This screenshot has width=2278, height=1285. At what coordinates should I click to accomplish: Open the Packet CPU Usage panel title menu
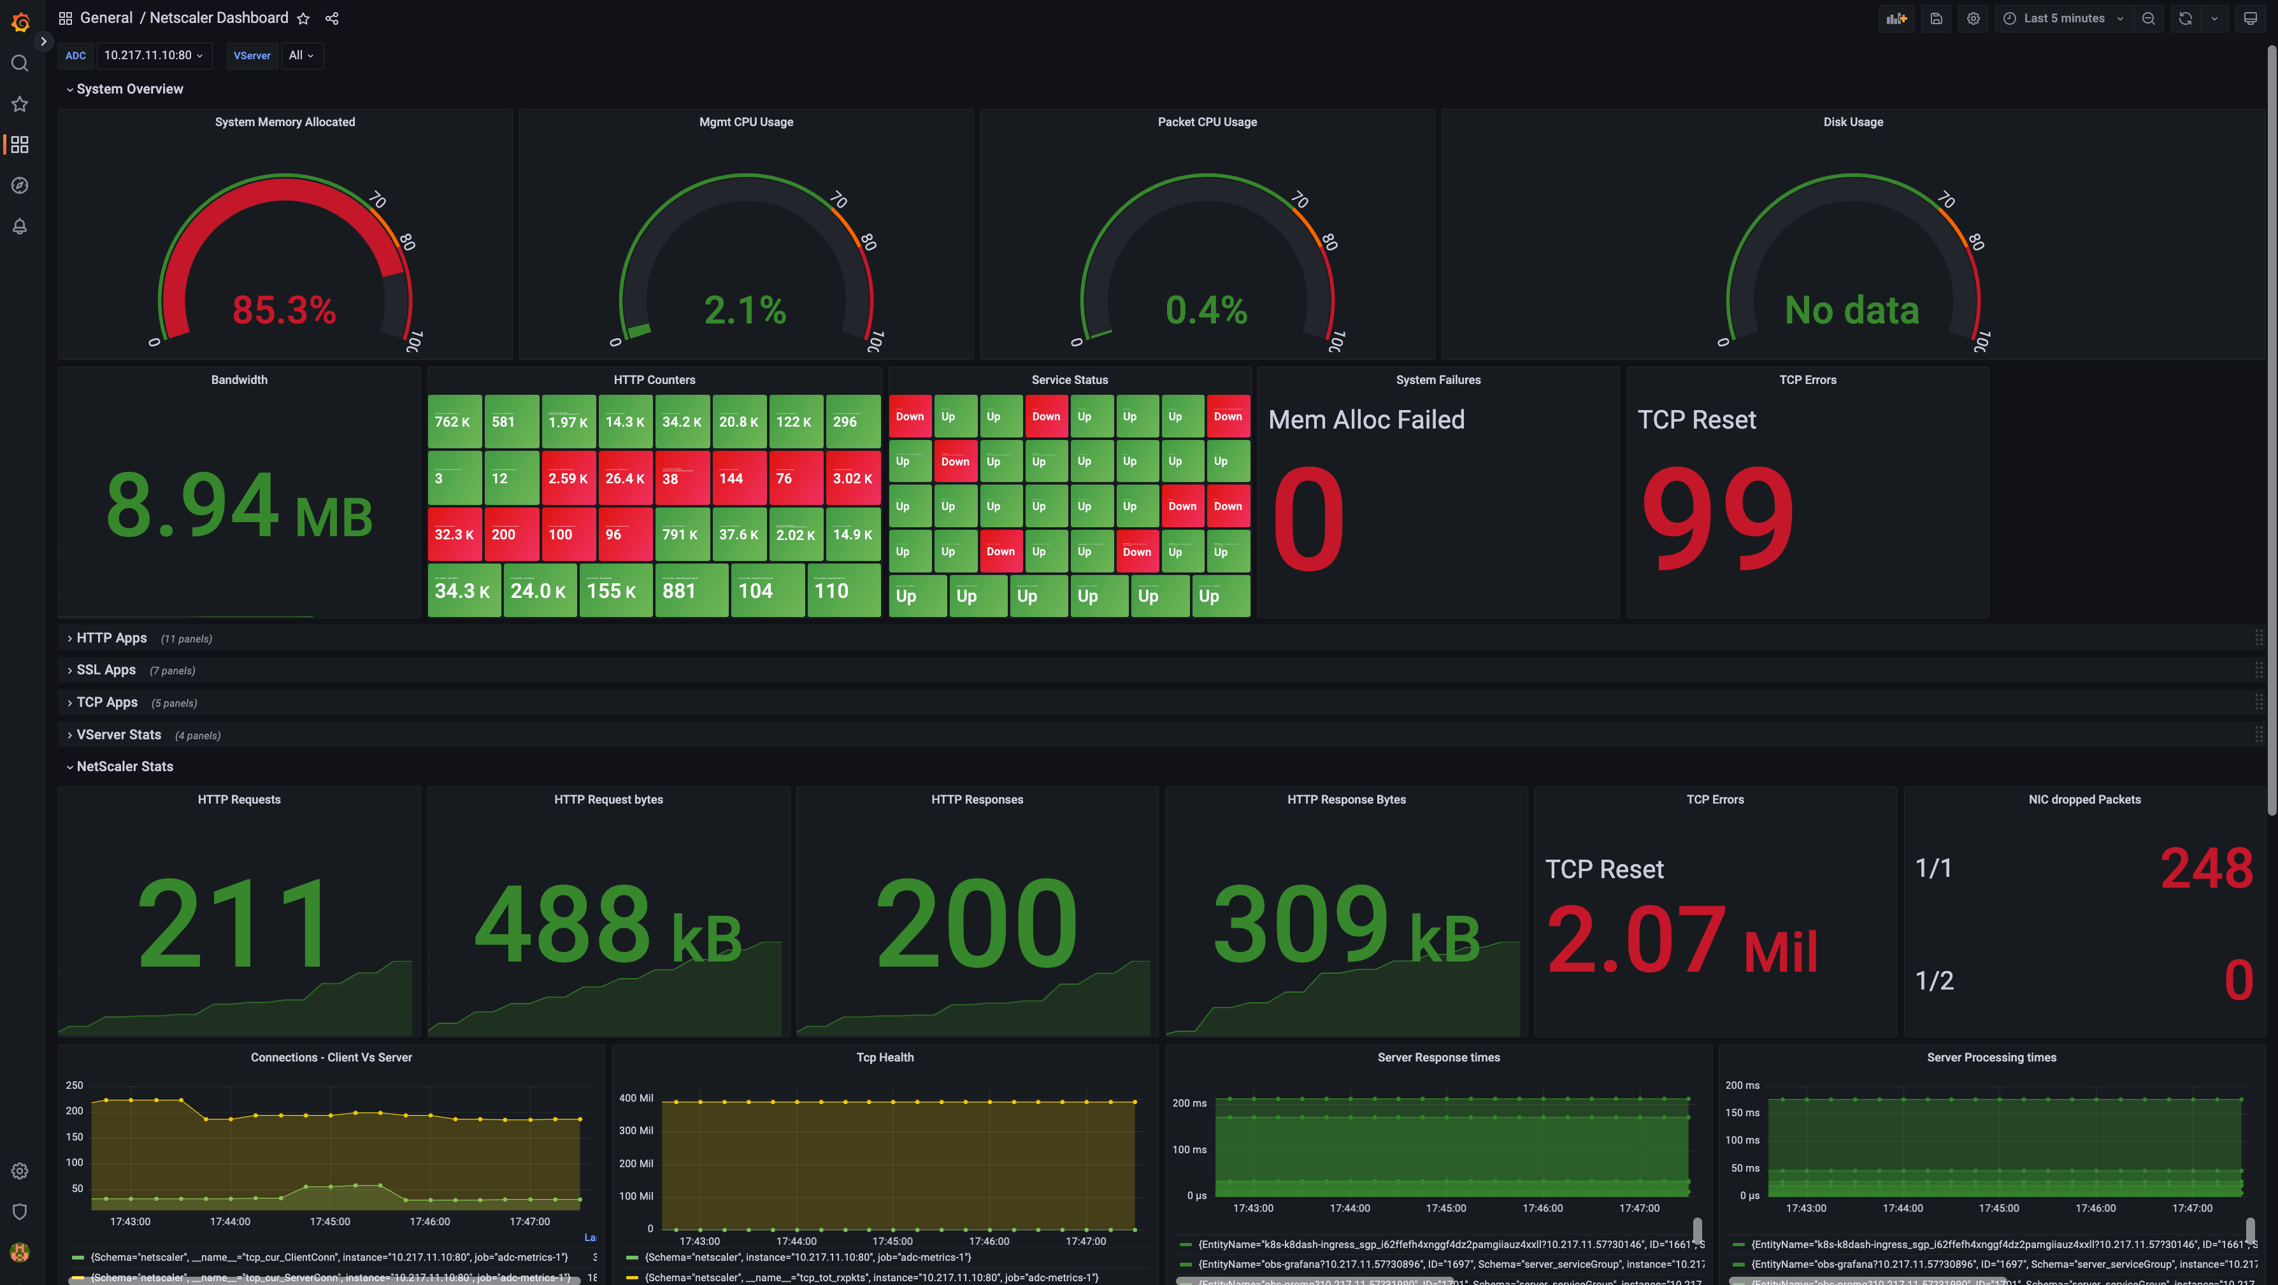[x=1207, y=122]
